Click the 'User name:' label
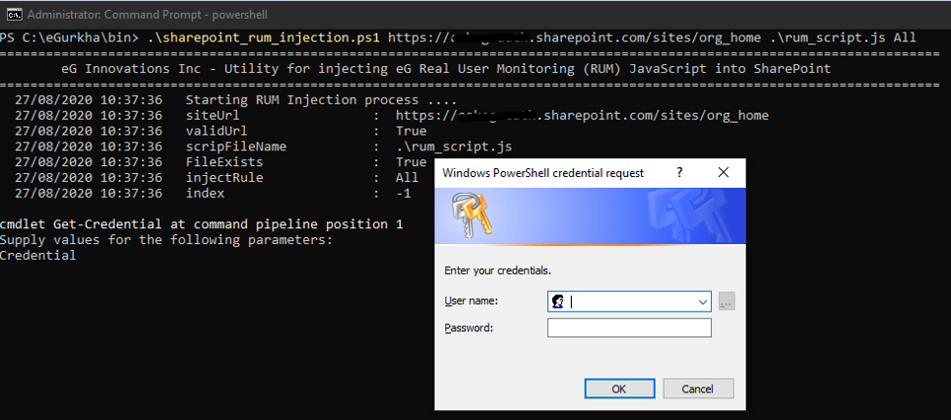The width and height of the screenshot is (951, 420). (x=471, y=301)
